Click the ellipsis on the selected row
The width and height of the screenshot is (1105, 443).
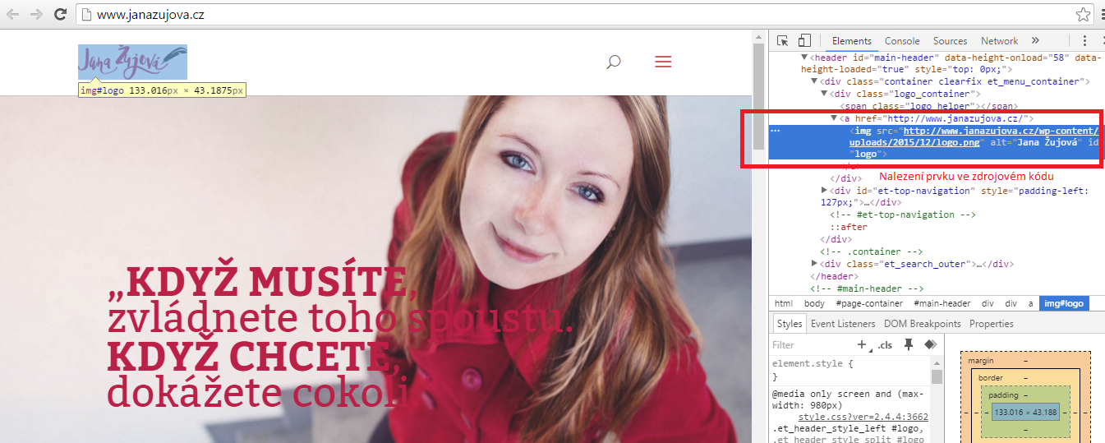(x=776, y=131)
